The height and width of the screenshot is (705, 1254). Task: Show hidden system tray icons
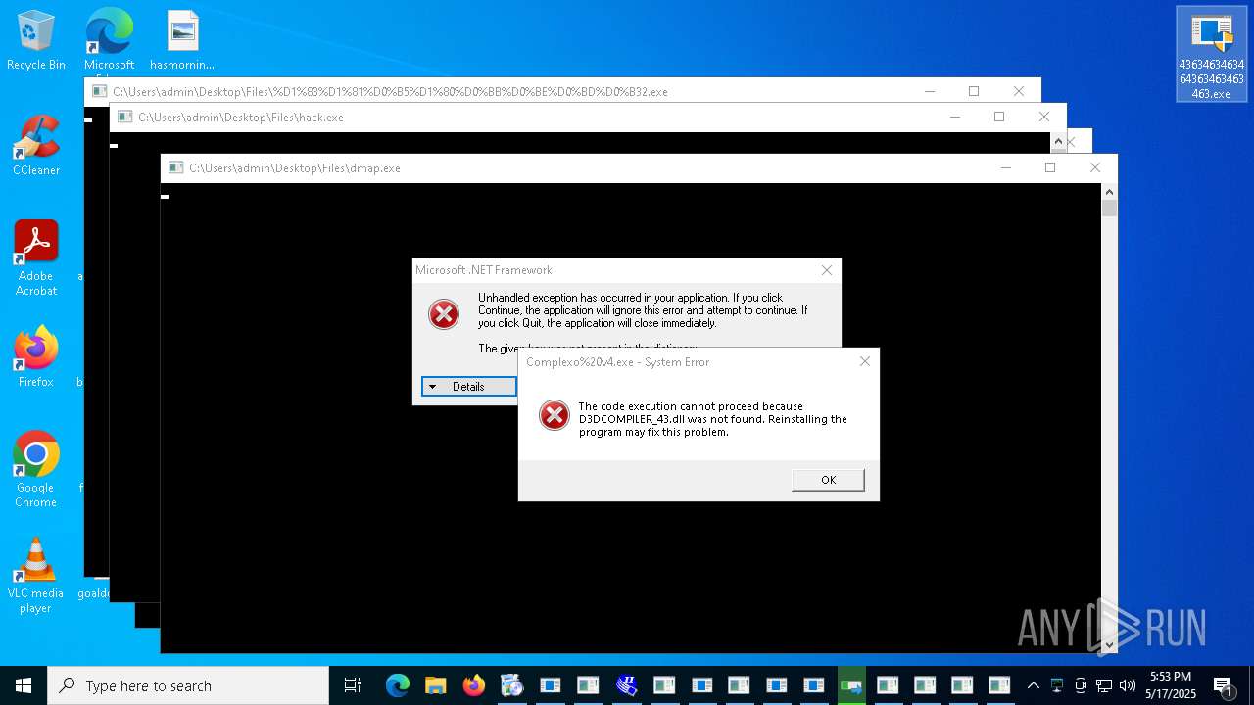tap(1033, 685)
